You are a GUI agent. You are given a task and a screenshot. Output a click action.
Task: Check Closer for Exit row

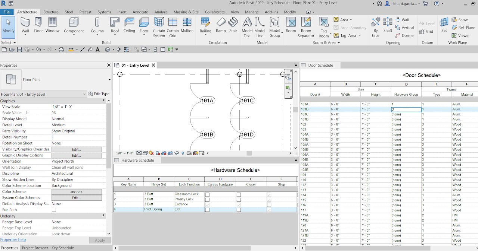pos(239,210)
